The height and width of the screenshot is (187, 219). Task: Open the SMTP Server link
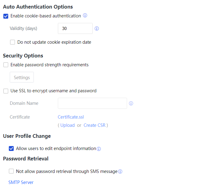pos(21,182)
